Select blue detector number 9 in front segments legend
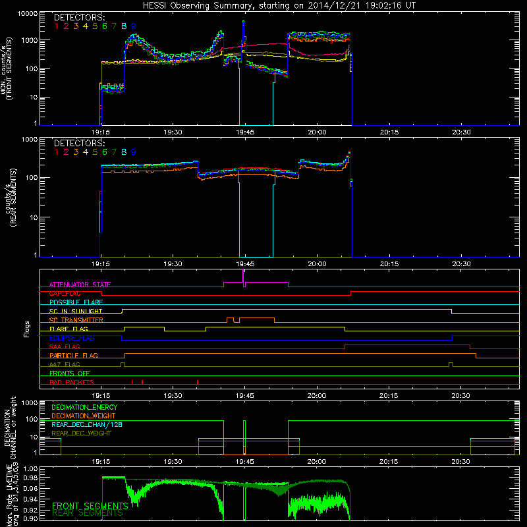The image size is (527, 527). (x=134, y=26)
